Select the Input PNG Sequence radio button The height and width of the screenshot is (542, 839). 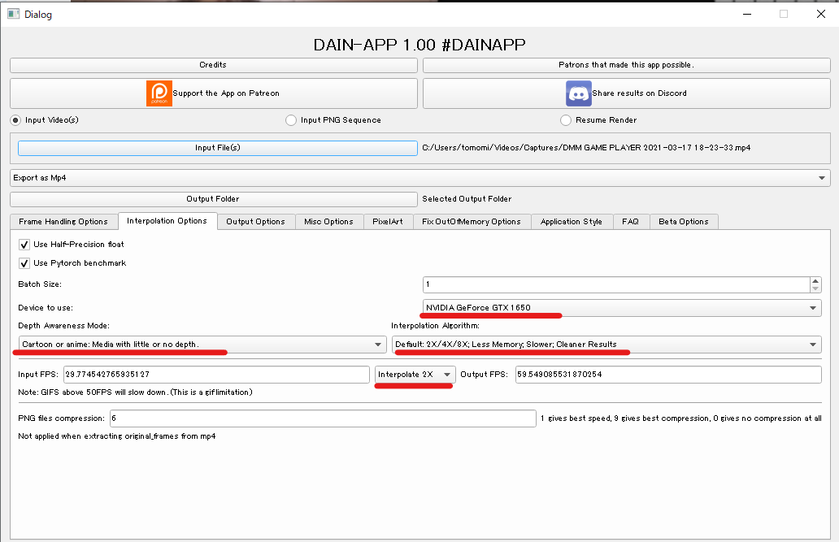(291, 119)
